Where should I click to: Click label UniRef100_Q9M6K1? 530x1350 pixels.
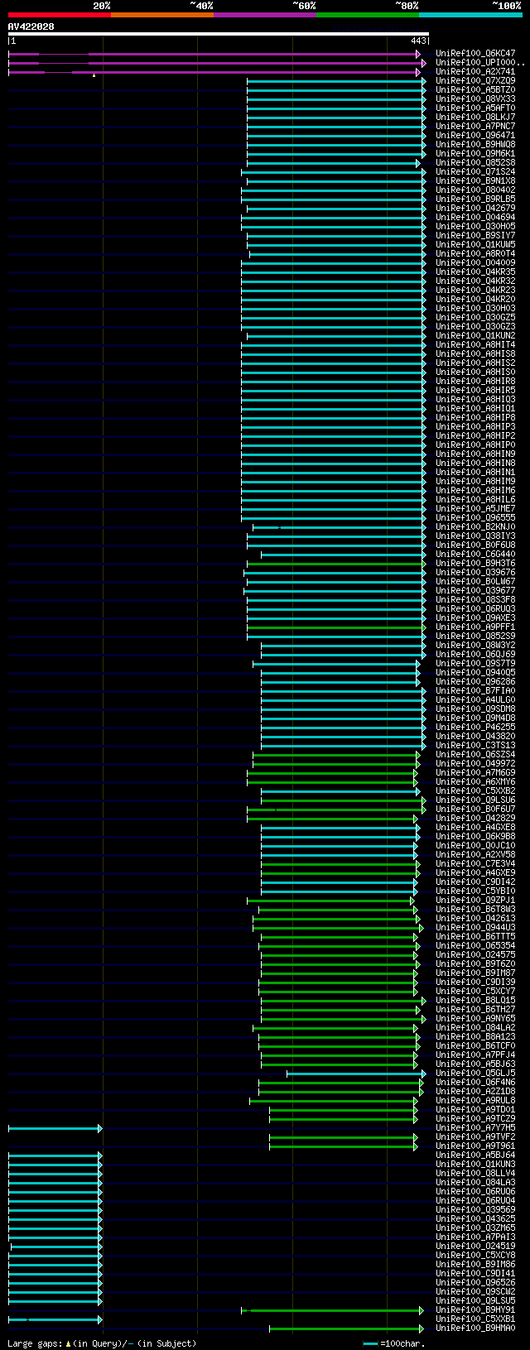tap(475, 154)
